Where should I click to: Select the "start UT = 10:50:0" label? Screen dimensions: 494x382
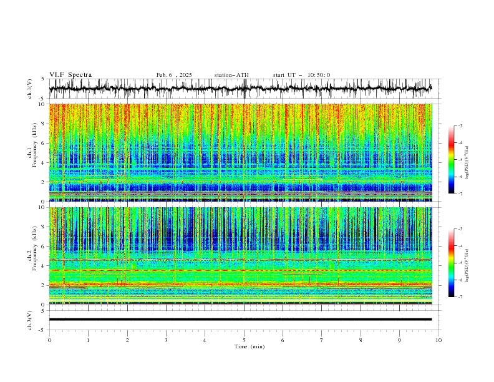click(x=301, y=75)
